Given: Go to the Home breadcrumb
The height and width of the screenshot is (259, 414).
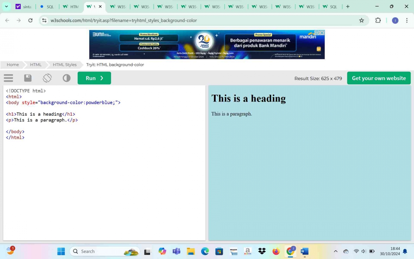Looking at the screenshot, I should coord(13,65).
